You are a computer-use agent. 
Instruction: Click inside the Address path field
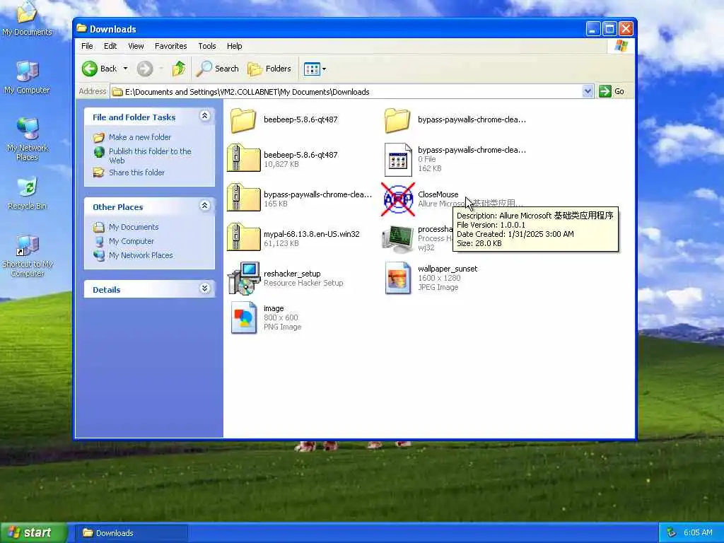pos(346,91)
